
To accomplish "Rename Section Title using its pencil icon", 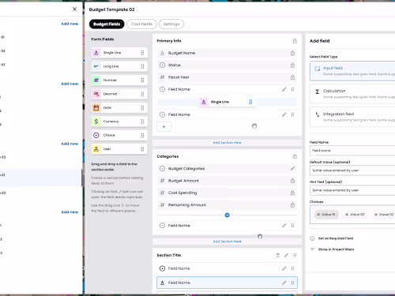I will (x=286, y=255).
